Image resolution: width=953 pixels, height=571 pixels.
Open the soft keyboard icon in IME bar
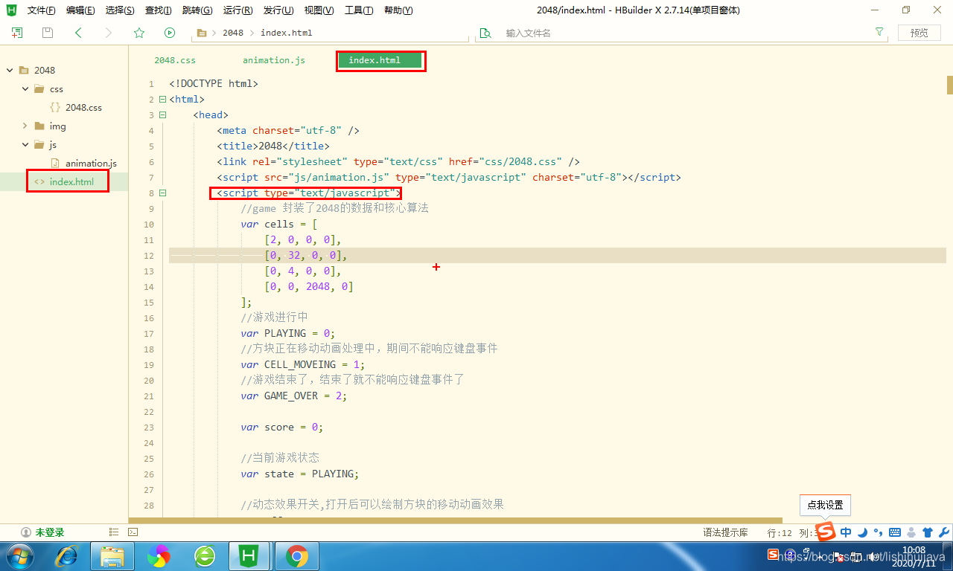(x=895, y=532)
